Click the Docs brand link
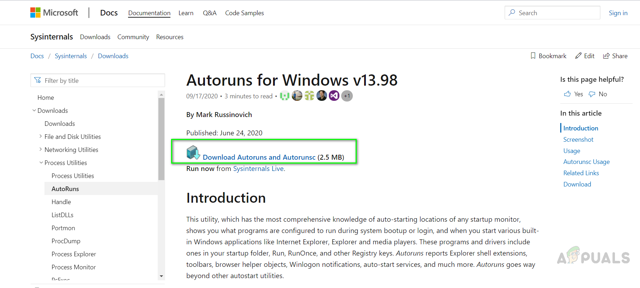 click(109, 13)
